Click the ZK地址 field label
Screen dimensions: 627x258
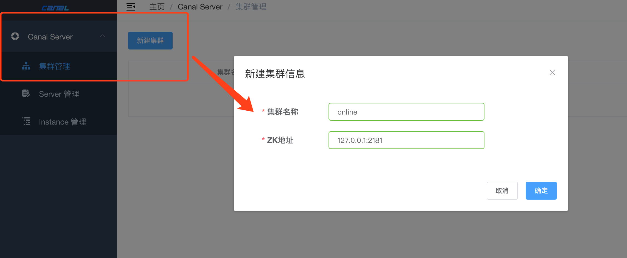(280, 140)
